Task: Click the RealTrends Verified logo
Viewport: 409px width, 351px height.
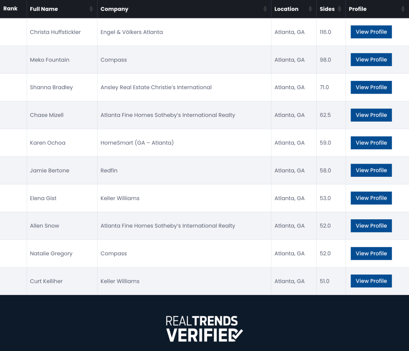Action: [x=204, y=329]
